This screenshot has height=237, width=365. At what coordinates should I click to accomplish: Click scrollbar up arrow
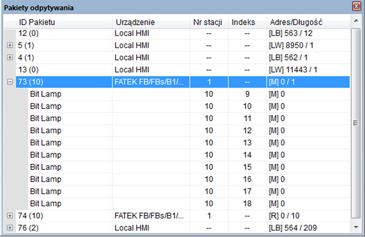pyautogui.click(x=356, y=21)
